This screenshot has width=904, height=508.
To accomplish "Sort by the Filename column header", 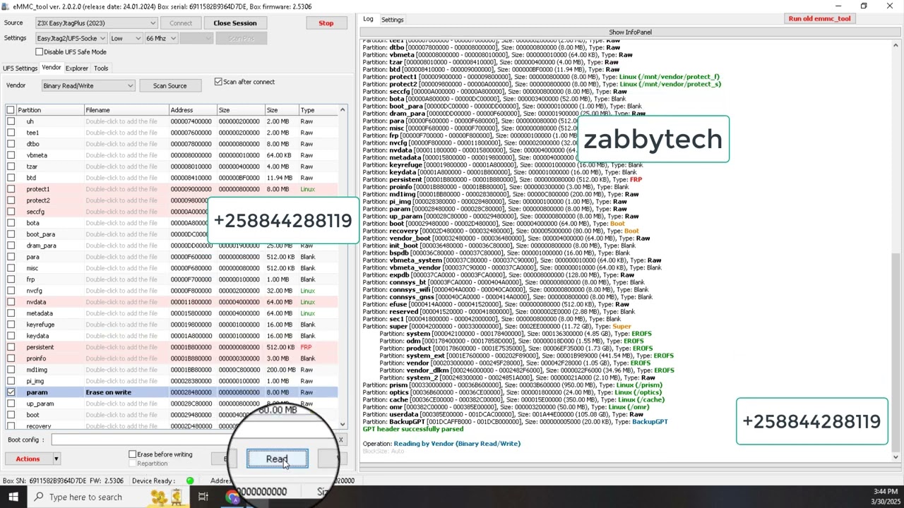I will (x=126, y=110).
